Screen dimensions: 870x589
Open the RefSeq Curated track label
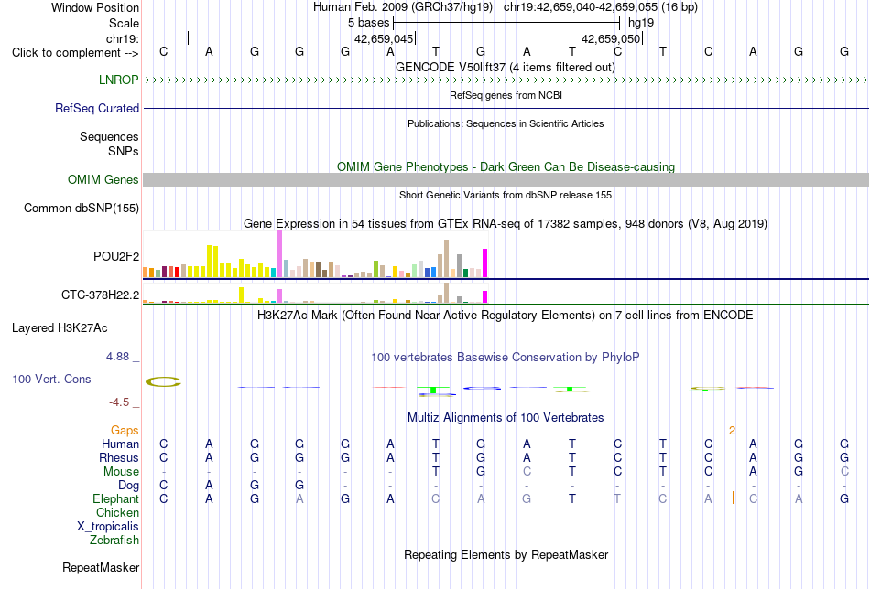point(97,108)
